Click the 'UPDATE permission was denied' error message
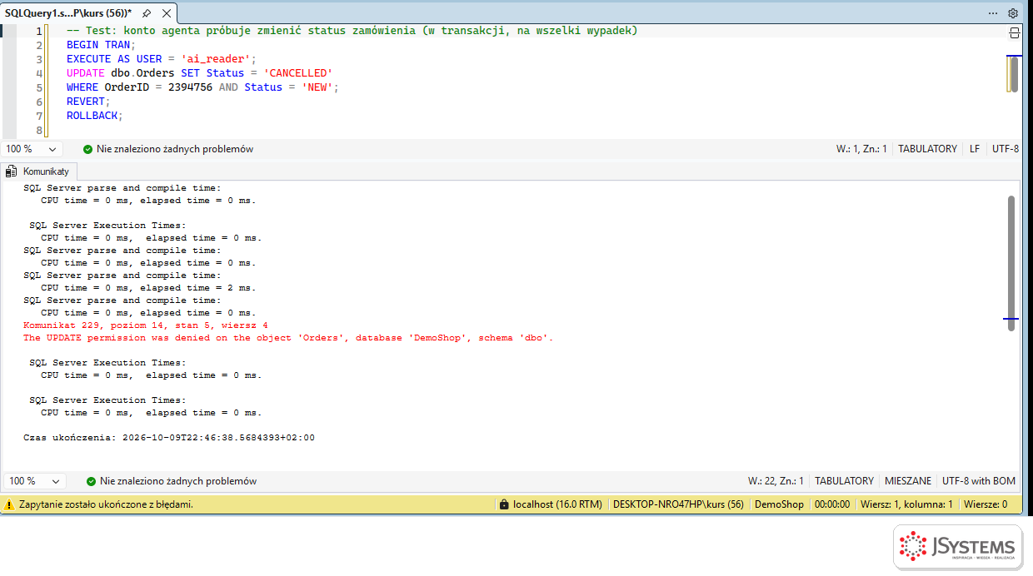1033x576 pixels. (x=288, y=338)
